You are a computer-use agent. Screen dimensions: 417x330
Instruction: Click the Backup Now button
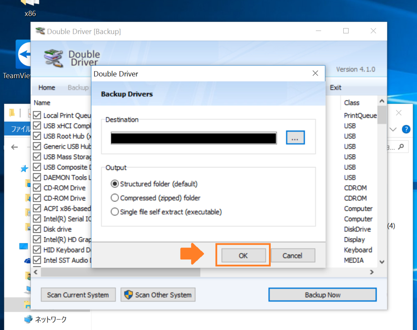pyautogui.click(x=323, y=295)
